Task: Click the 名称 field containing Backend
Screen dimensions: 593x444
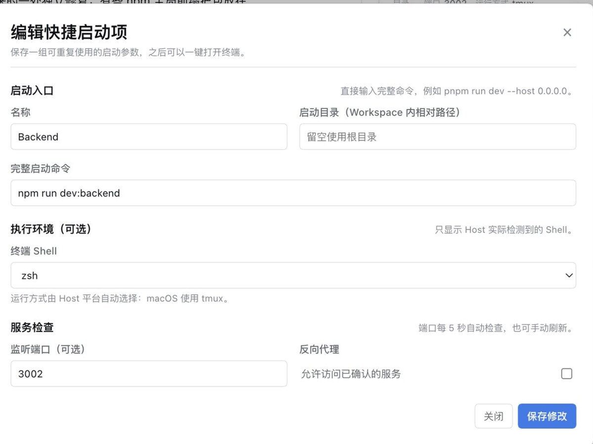Action: point(149,137)
